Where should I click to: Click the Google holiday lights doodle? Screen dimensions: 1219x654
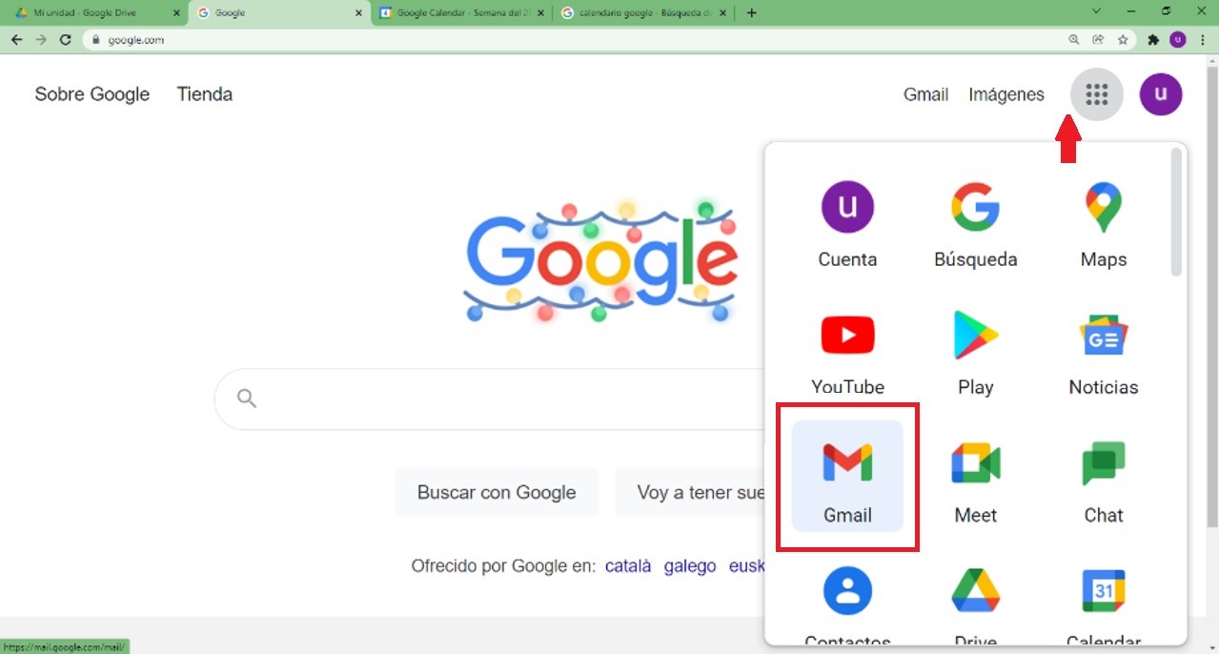(x=601, y=260)
